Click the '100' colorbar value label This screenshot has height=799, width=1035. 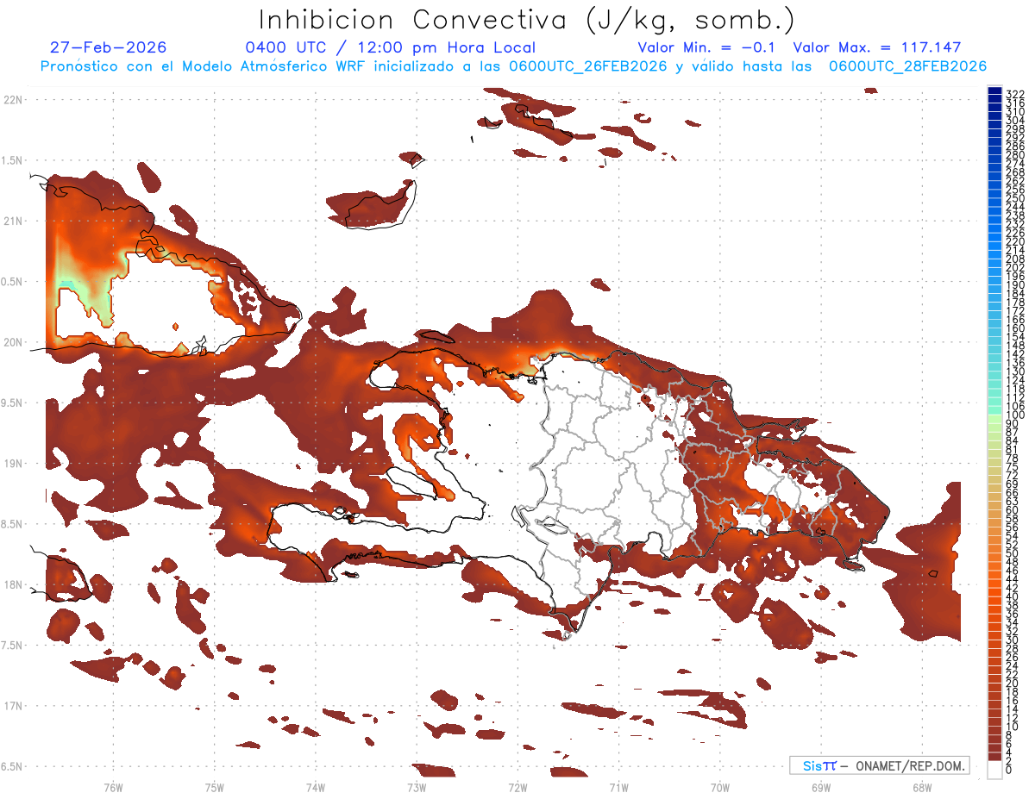[1014, 415]
